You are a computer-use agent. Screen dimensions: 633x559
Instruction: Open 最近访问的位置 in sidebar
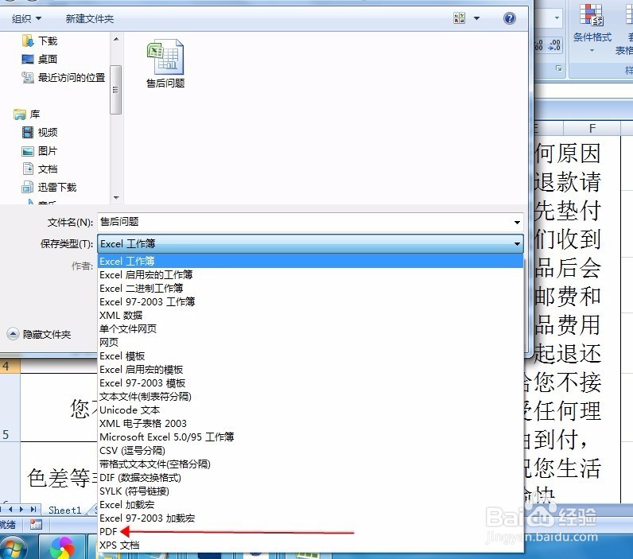64,77
